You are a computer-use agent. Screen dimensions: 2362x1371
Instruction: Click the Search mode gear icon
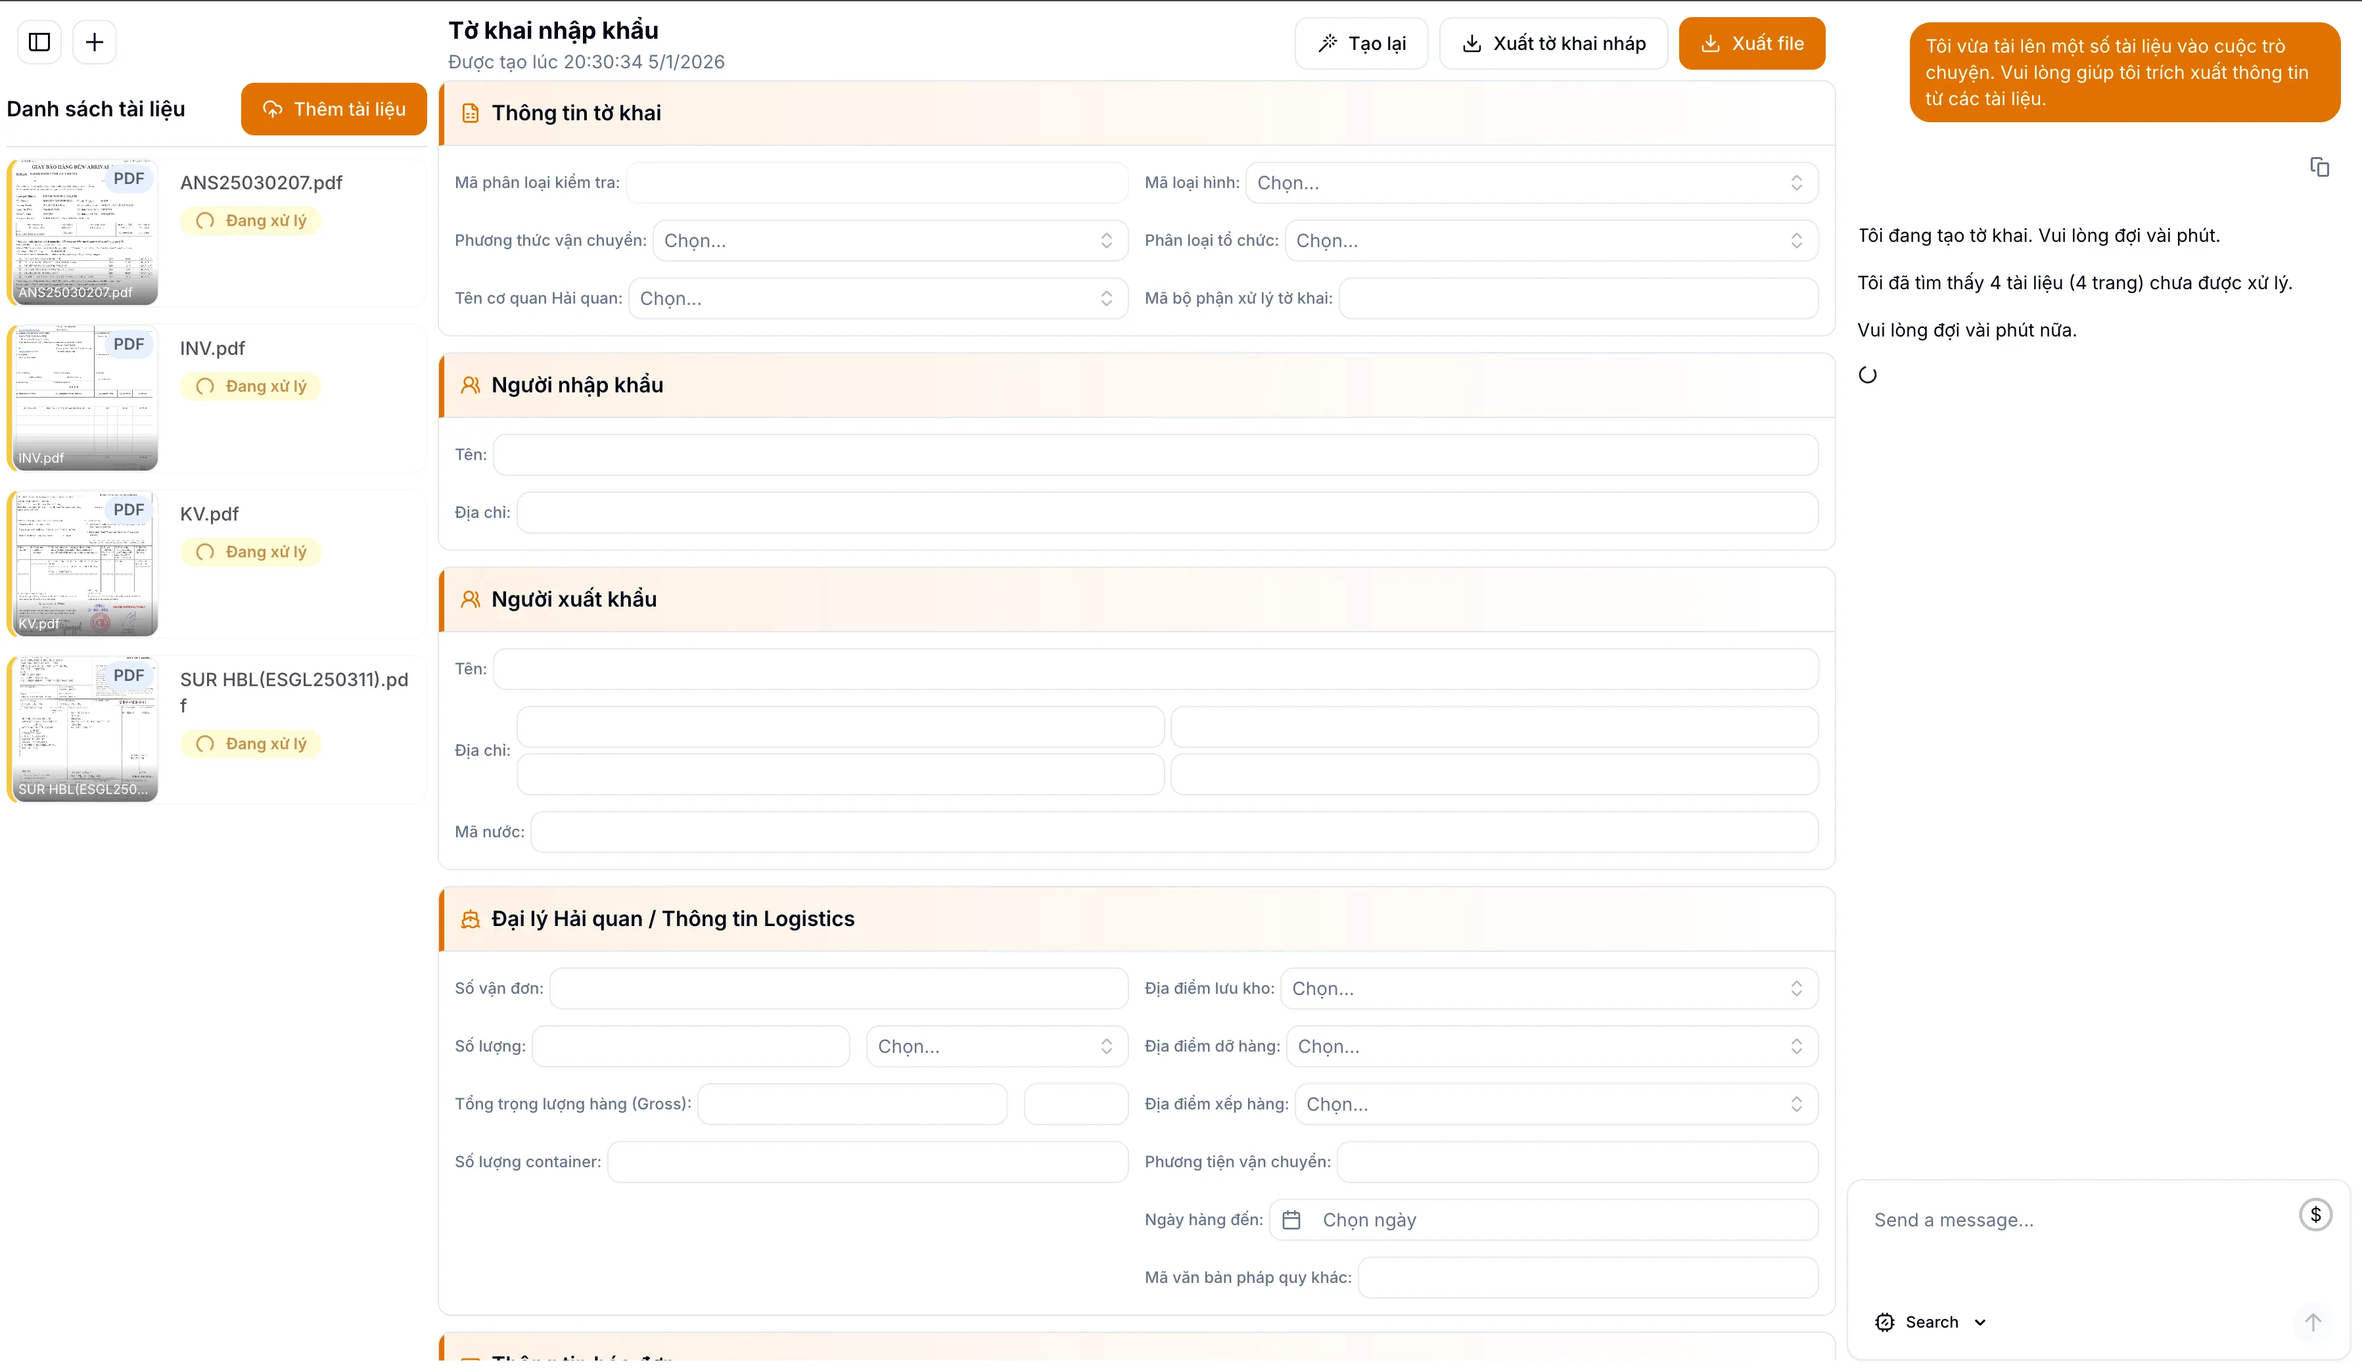[x=1885, y=1322]
